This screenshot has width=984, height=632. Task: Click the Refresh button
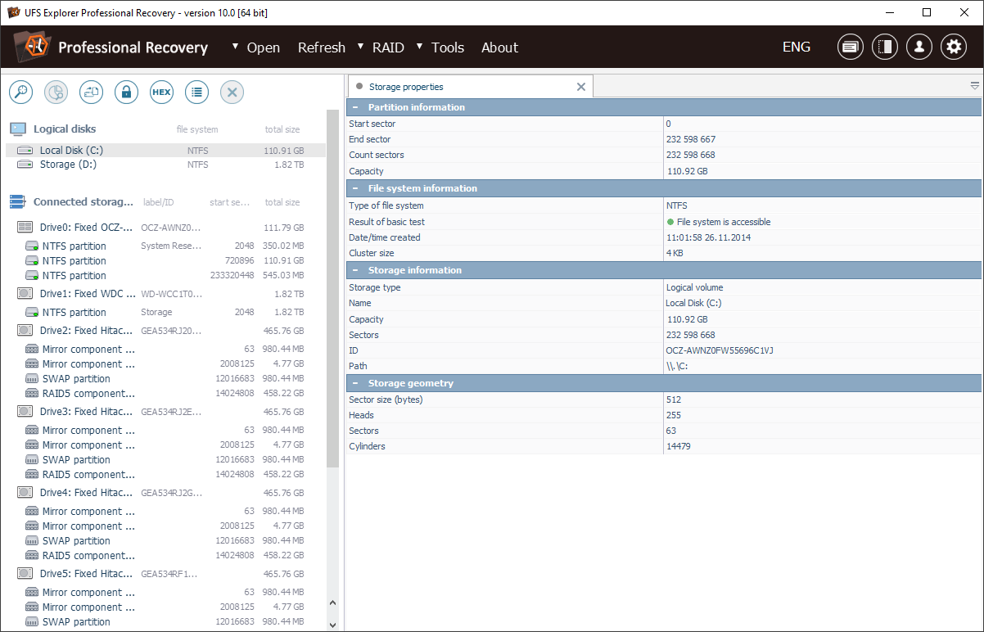pyautogui.click(x=321, y=47)
